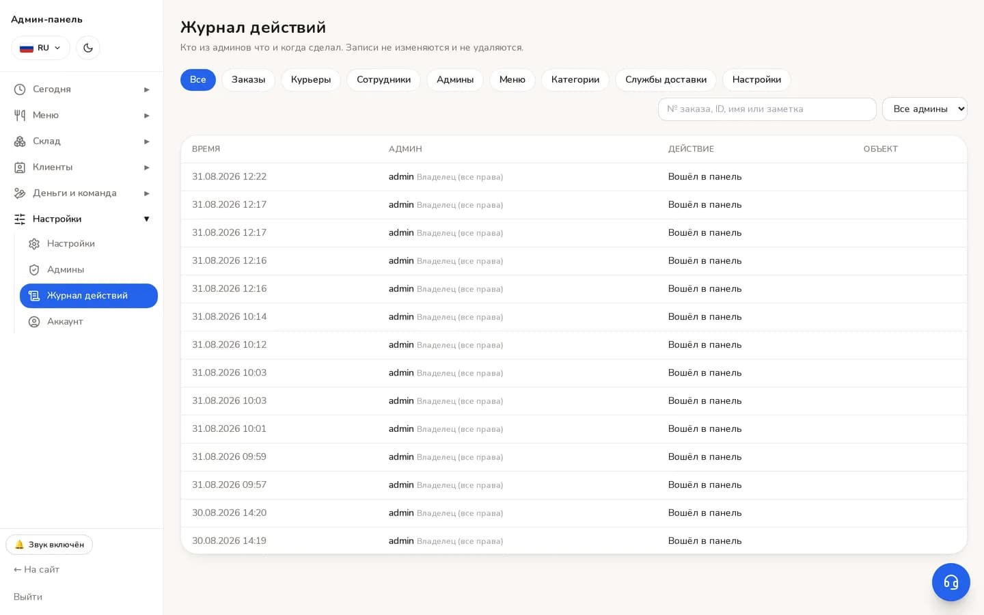Open the RU language selector
This screenshot has width=984, height=615.
click(x=40, y=48)
